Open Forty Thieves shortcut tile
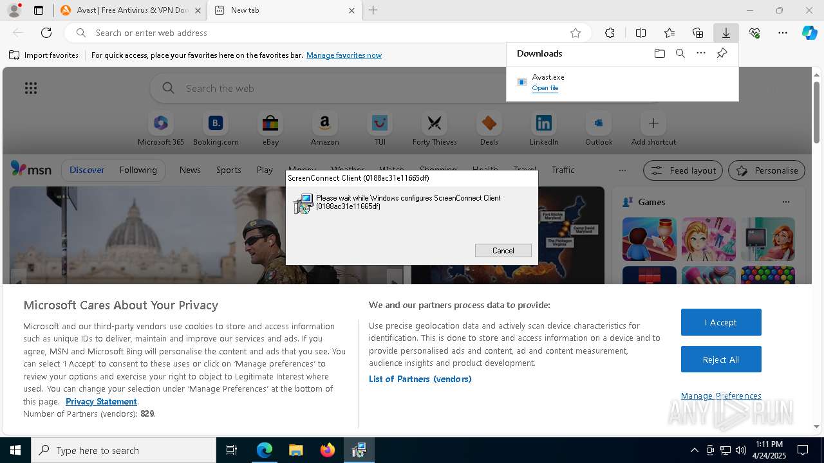824x463 pixels. point(435,129)
